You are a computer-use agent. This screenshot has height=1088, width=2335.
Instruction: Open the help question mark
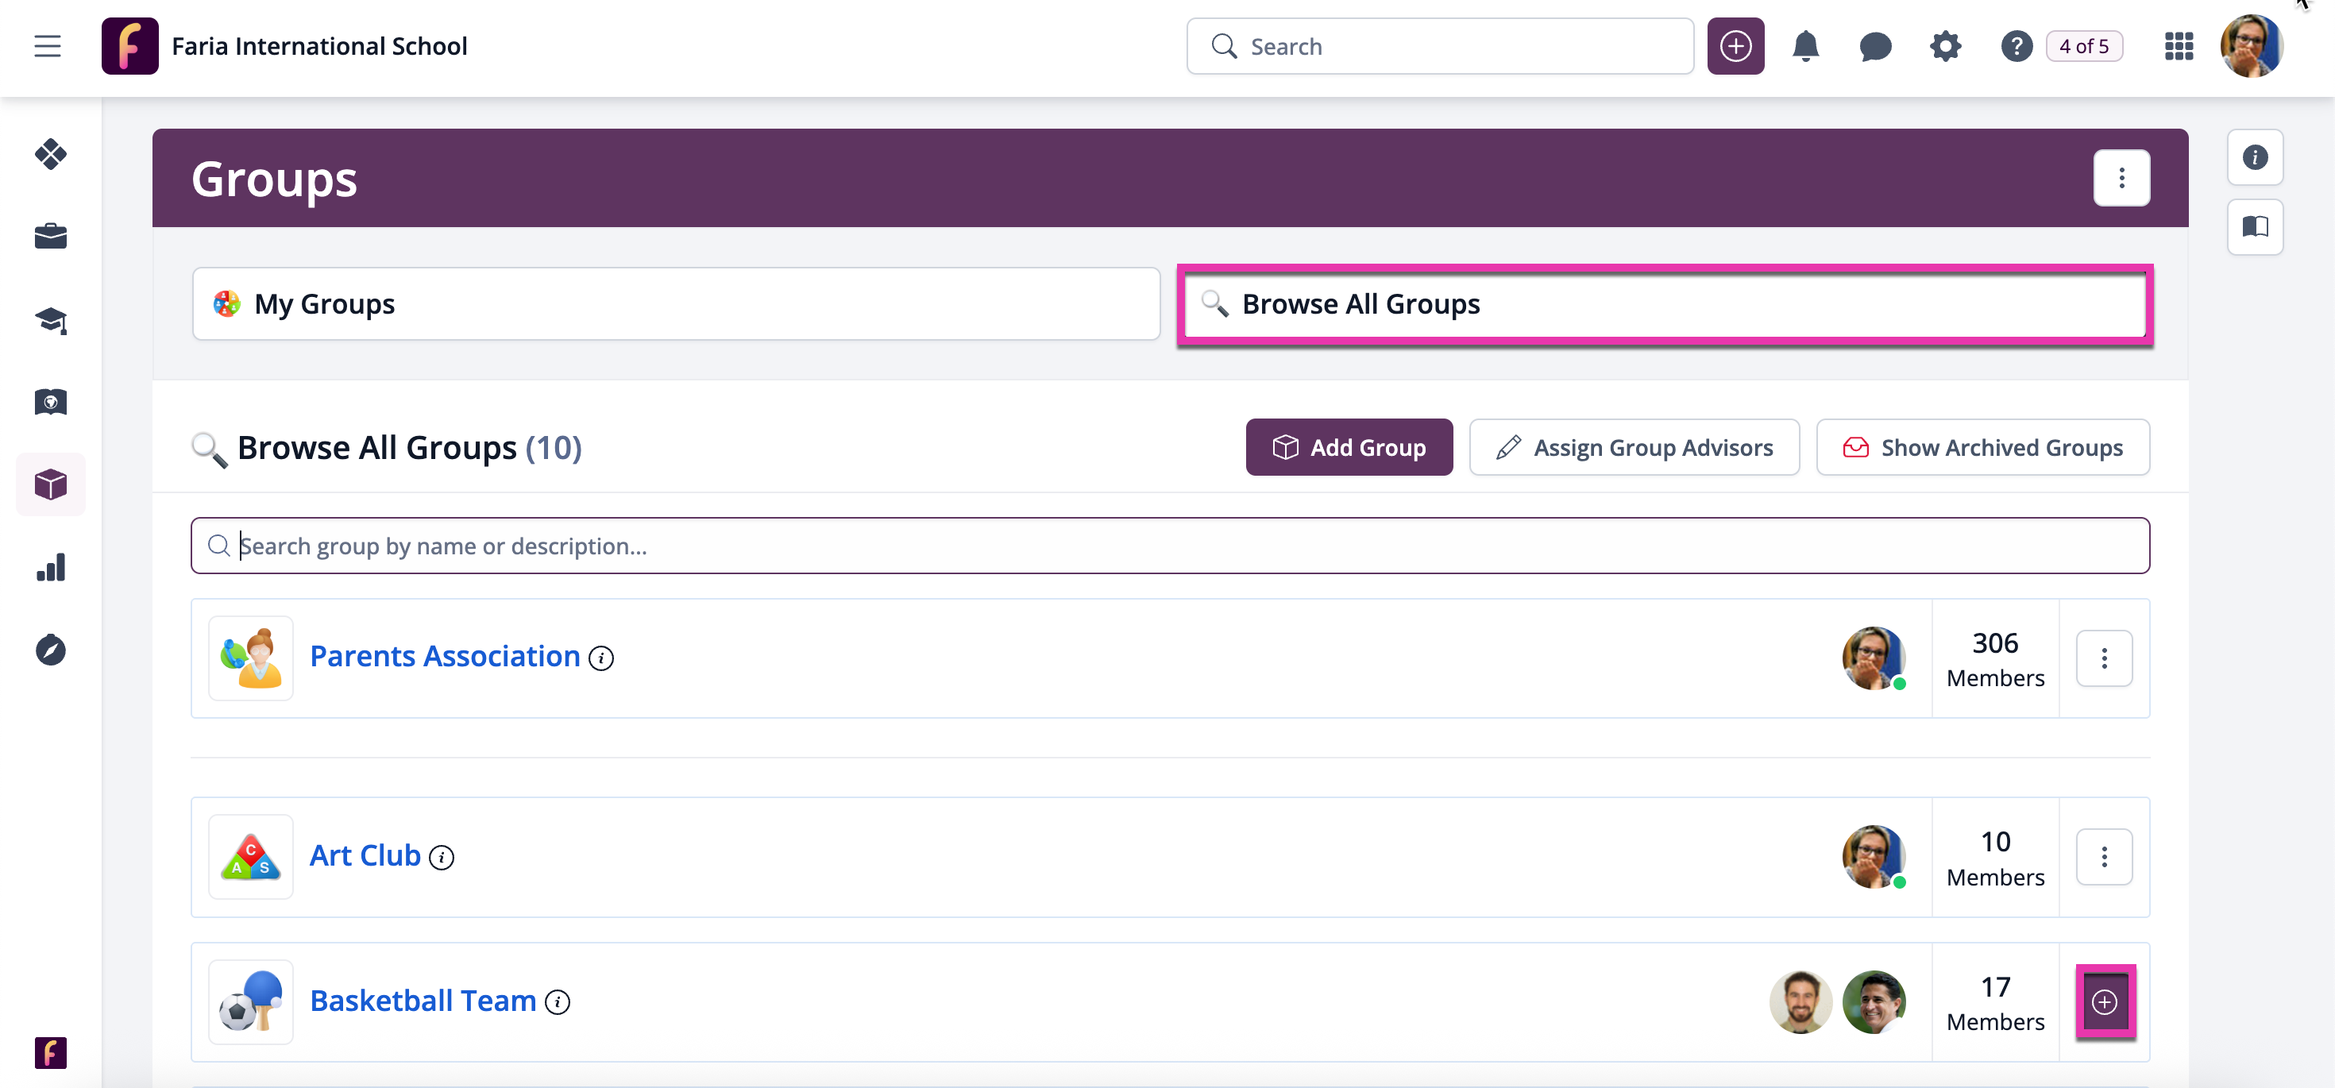(x=2016, y=45)
